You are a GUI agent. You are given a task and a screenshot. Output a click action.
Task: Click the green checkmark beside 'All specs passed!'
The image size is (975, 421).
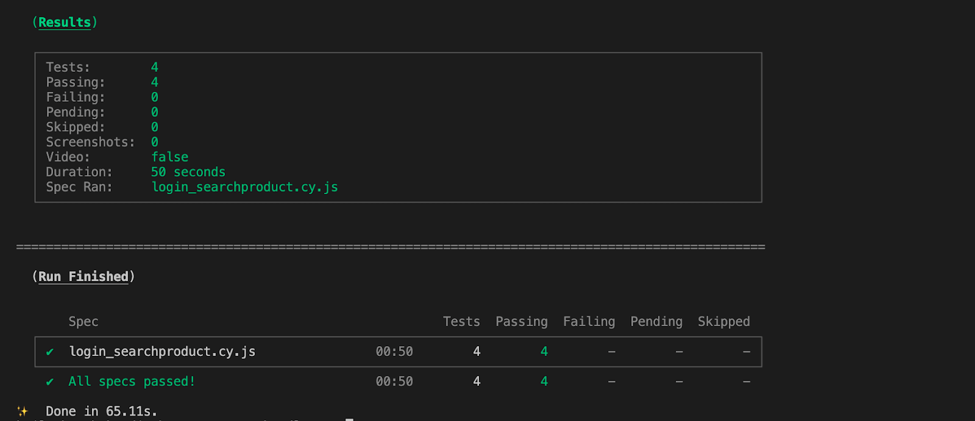tap(50, 382)
